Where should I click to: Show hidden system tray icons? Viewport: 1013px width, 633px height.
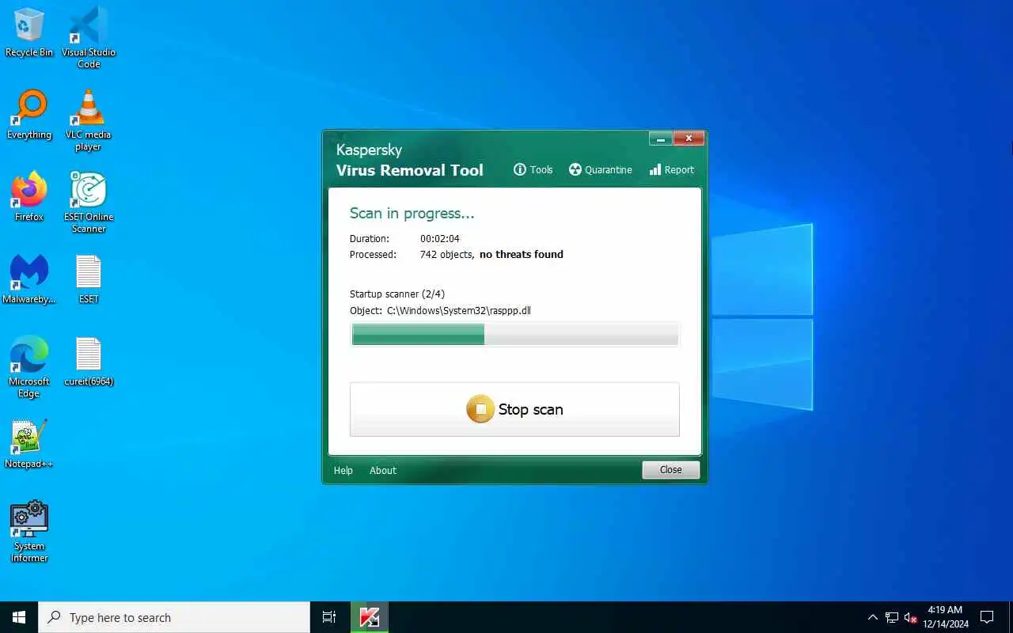pos(873,617)
